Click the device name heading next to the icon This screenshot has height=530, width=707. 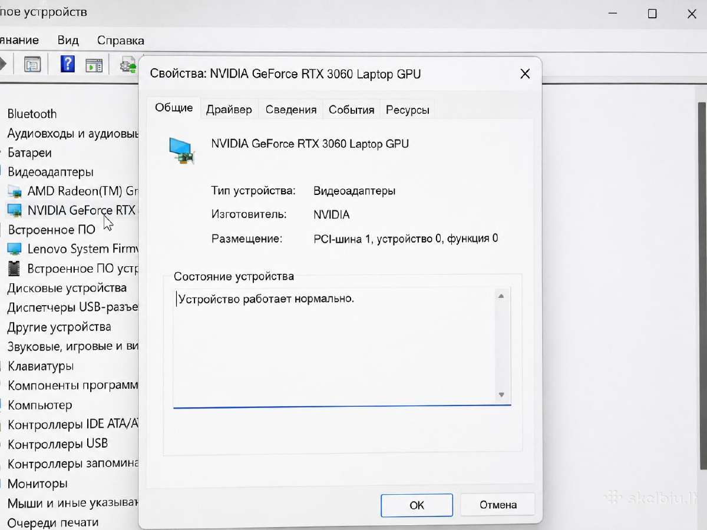310,144
